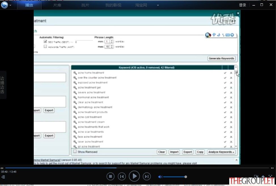Viewport: 276px width, 186px height.
Task: Skip to the next video
Action: pyautogui.click(x=147, y=176)
